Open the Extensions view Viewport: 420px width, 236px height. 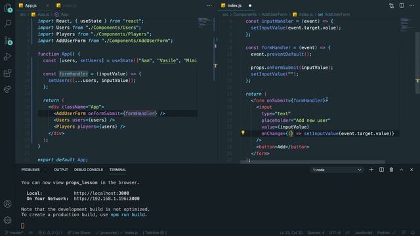(7, 73)
